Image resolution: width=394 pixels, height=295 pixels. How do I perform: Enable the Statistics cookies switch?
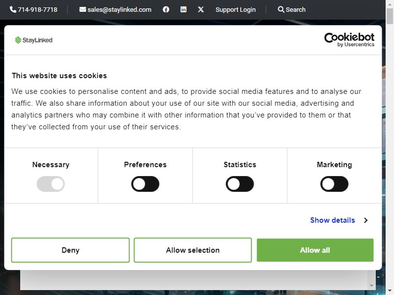click(x=240, y=184)
